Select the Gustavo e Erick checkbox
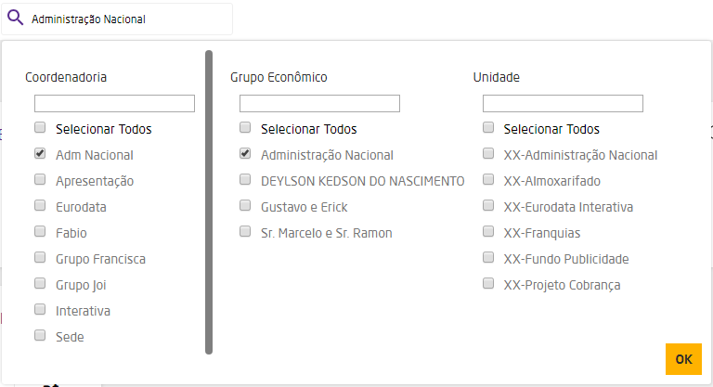 tap(245, 206)
